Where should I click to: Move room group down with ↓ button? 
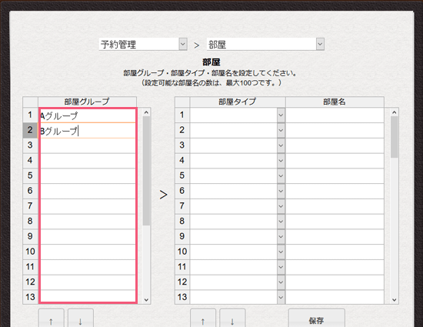click(x=81, y=319)
